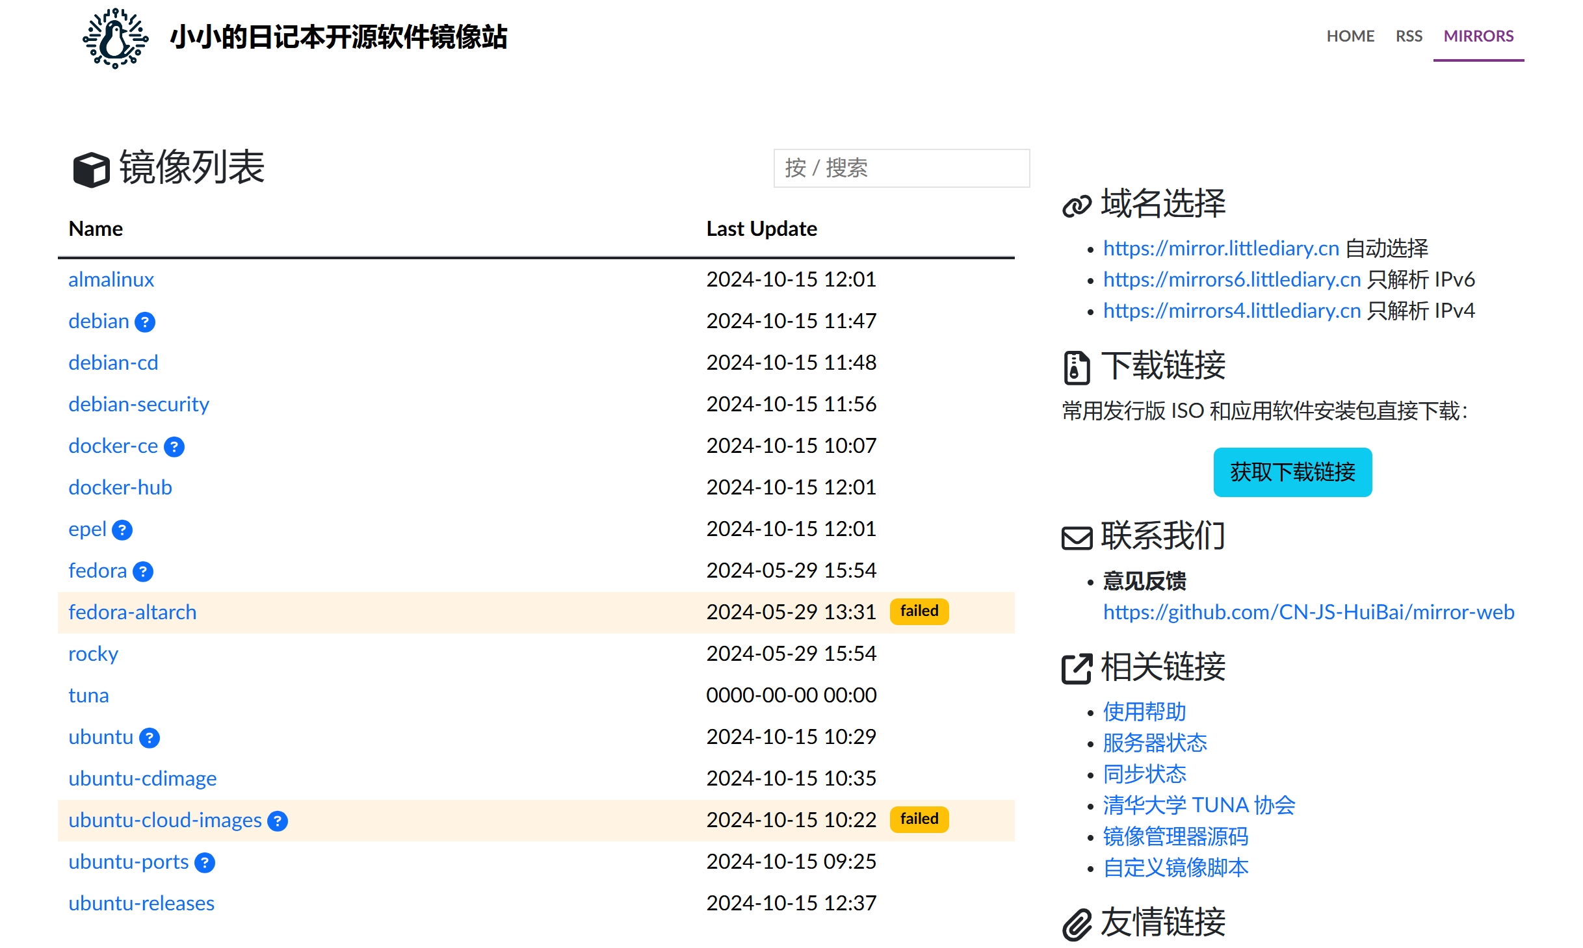Open help icon next to debian
Viewport: 1583px width, 948px height.
pos(145,322)
